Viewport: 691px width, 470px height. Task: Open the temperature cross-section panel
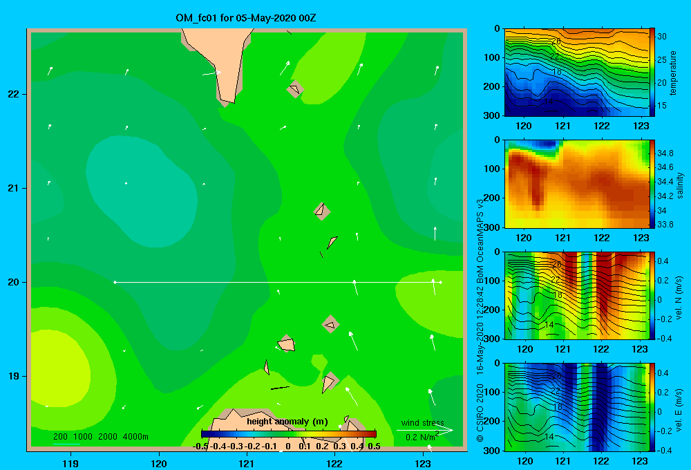(x=576, y=73)
